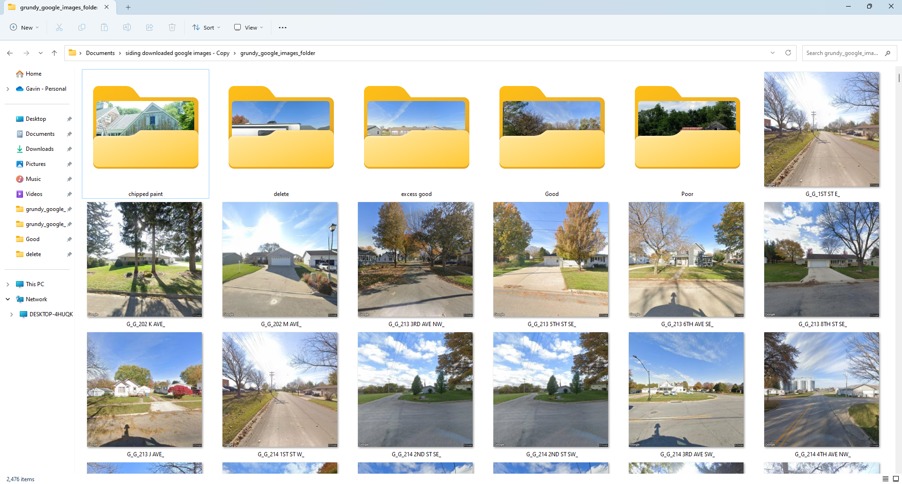Image resolution: width=902 pixels, height=484 pixels.
Task: Click the search magnifier icon
Action: tap(887, 53)
